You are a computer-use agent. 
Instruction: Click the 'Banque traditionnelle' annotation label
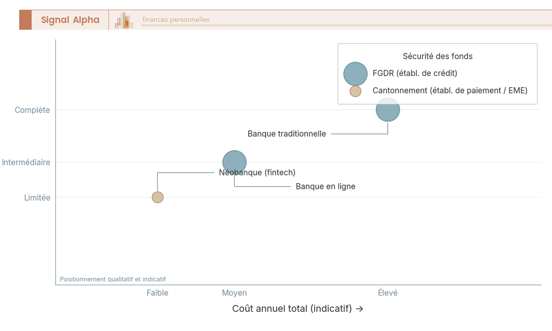(x=287, y=134)
